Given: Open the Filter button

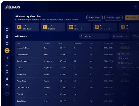Looking at the screenshot, I should 135,36.
